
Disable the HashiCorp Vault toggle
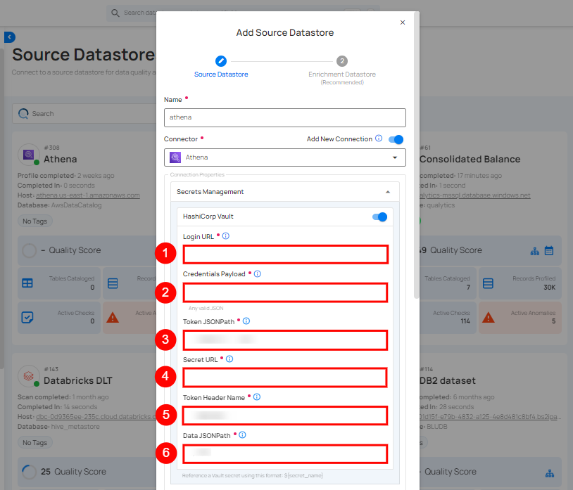[x=379, y=217]
